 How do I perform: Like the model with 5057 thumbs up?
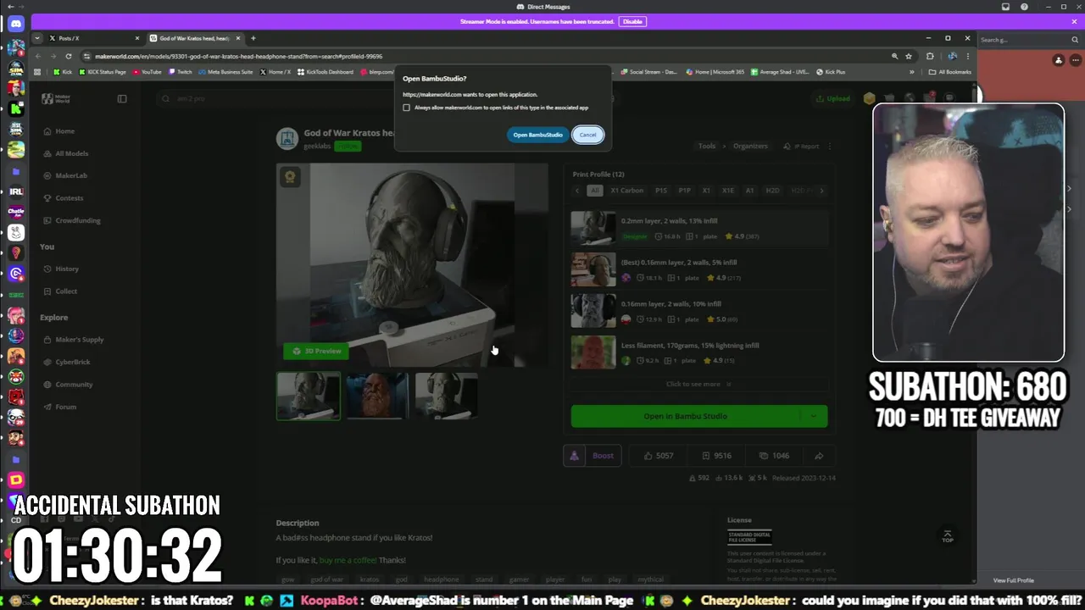(659, 456)
